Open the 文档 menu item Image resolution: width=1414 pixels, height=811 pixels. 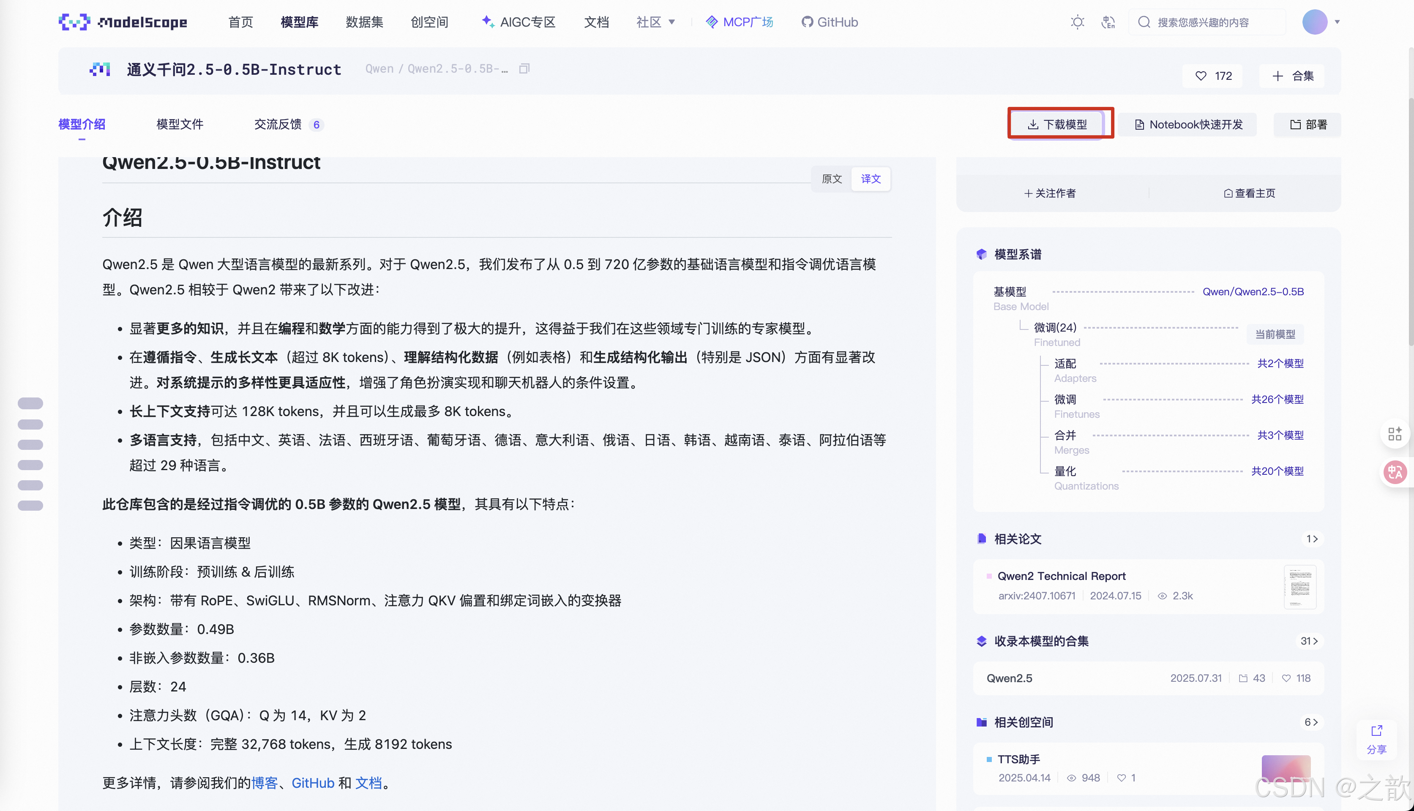pos(596,22)
